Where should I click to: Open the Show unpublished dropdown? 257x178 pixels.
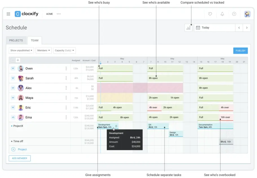(21, 50)
